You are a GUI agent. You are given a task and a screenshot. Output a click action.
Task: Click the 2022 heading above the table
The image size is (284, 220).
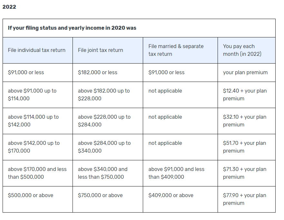point(9,7)
